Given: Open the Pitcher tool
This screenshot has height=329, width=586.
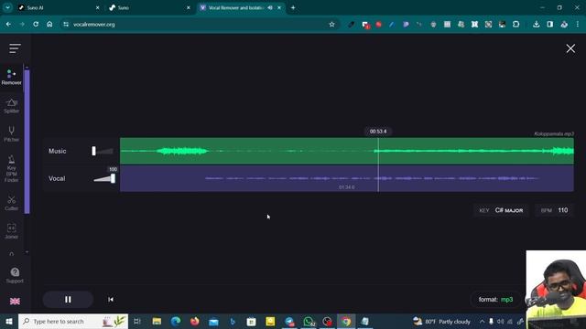Looking at the screenshot, I should pyautogui.click(x=12, y=134).
